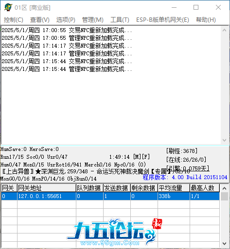Click the 网关地址 column header
The image size is (230, 249).
click(x=47, y=188)
